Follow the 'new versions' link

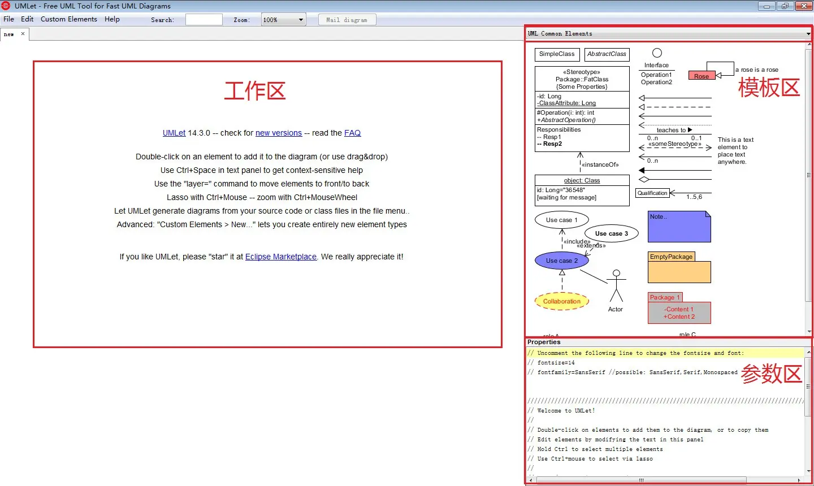coord(279,133)
